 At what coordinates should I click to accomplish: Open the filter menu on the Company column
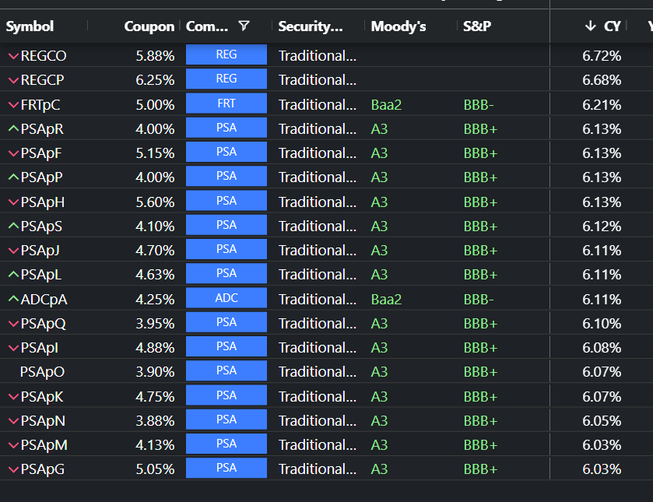244,26
